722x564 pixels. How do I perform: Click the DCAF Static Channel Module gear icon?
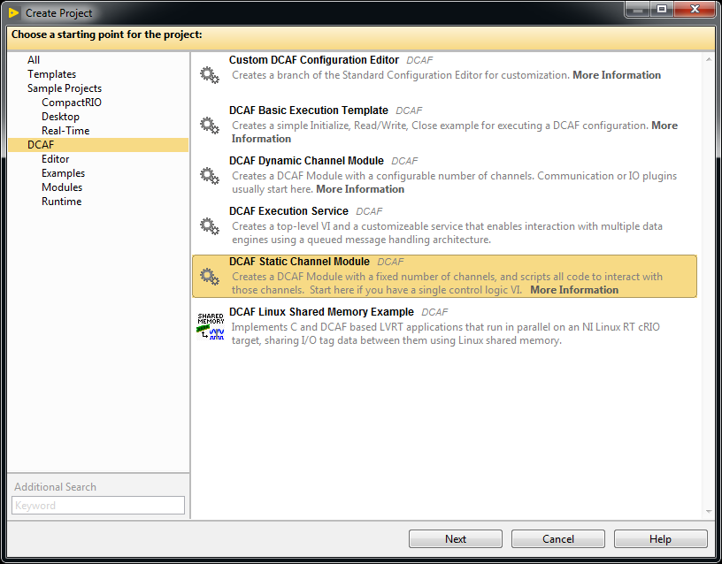tap(210, 277)
